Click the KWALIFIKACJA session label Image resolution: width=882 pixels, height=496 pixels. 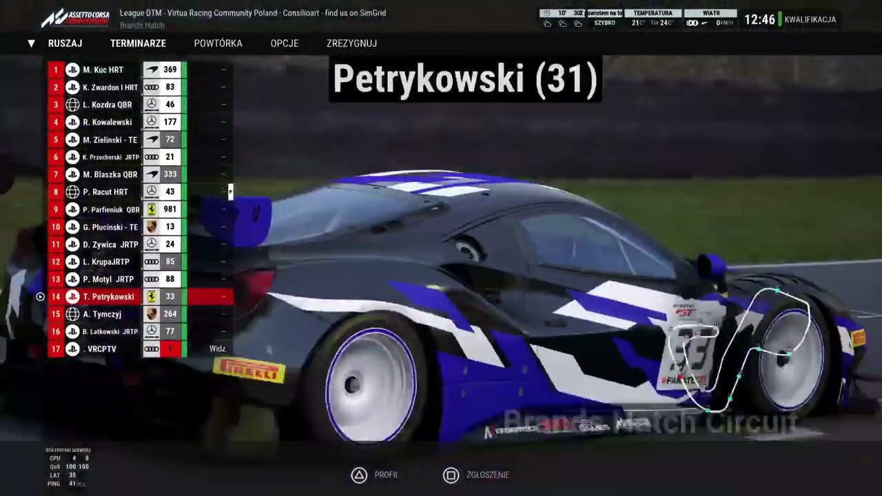[x=810, y=19]
